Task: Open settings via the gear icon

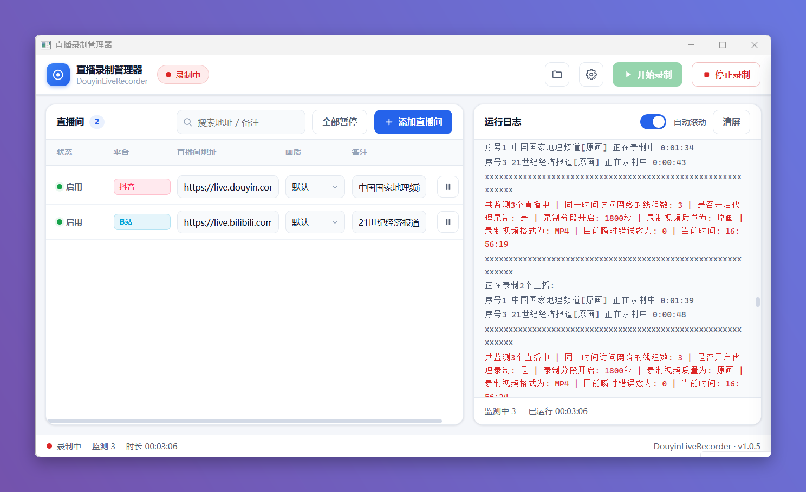Action: click(591, 75)
